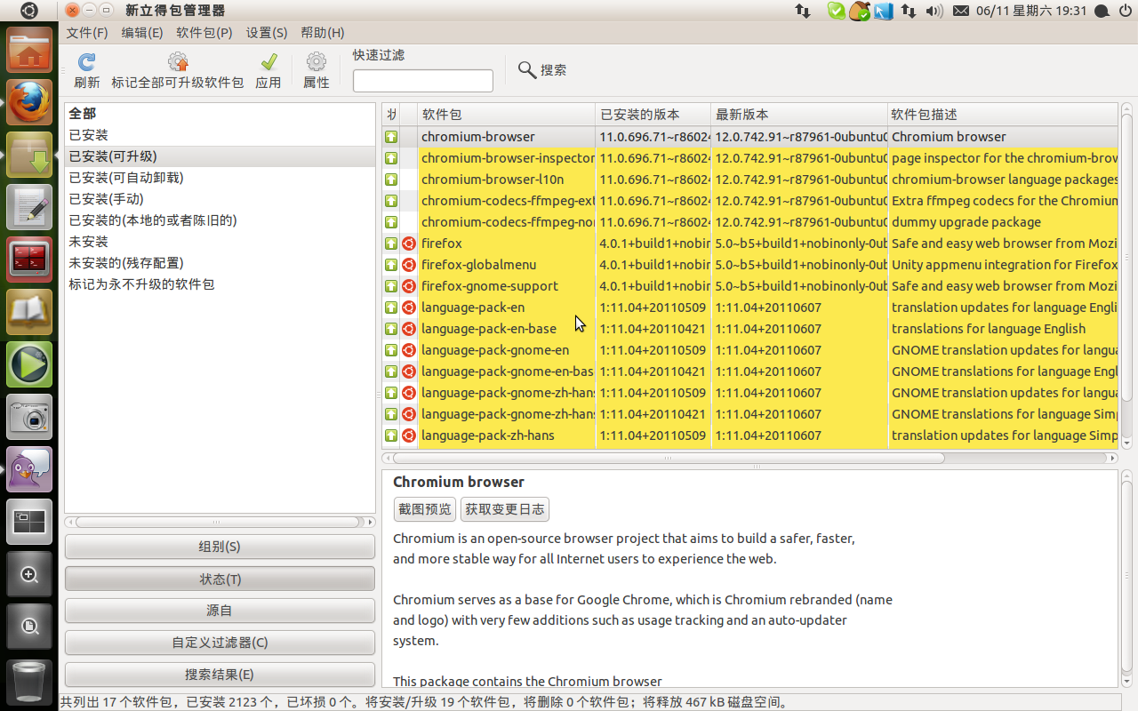Viewport: 1138px width, 711px height.
Task: Select the 未安装的(残存配置) filter entry
Action: pos(220,263)
